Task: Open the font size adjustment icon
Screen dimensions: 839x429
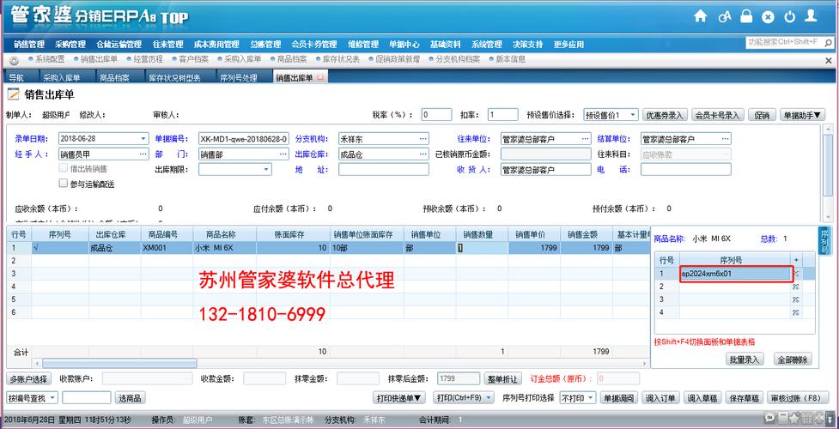Action: click(x=725, y=17)
